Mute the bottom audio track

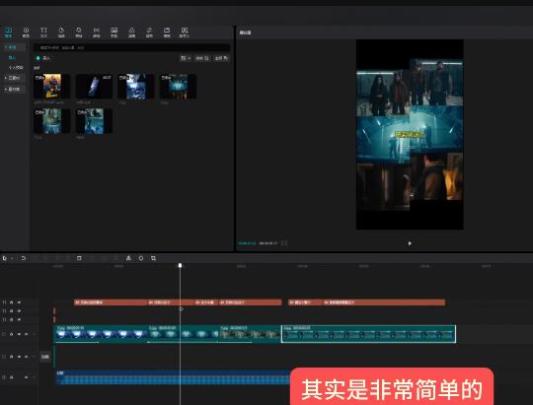click(27, 377)
